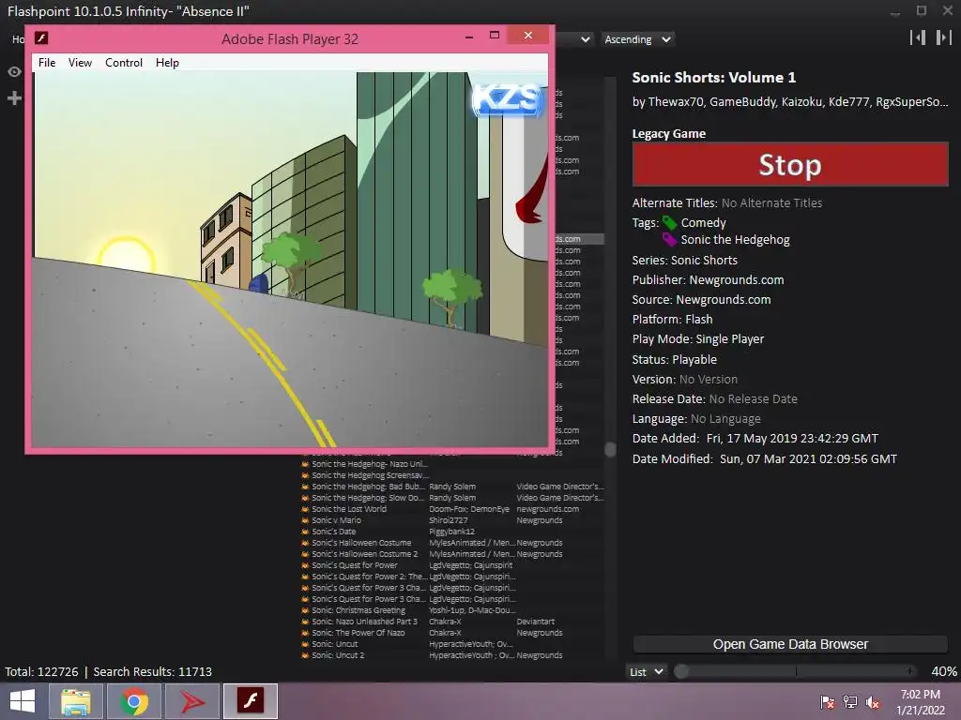Click the muted volume tray icon
This screenshot has height=720, width=961.
point(873,702)
